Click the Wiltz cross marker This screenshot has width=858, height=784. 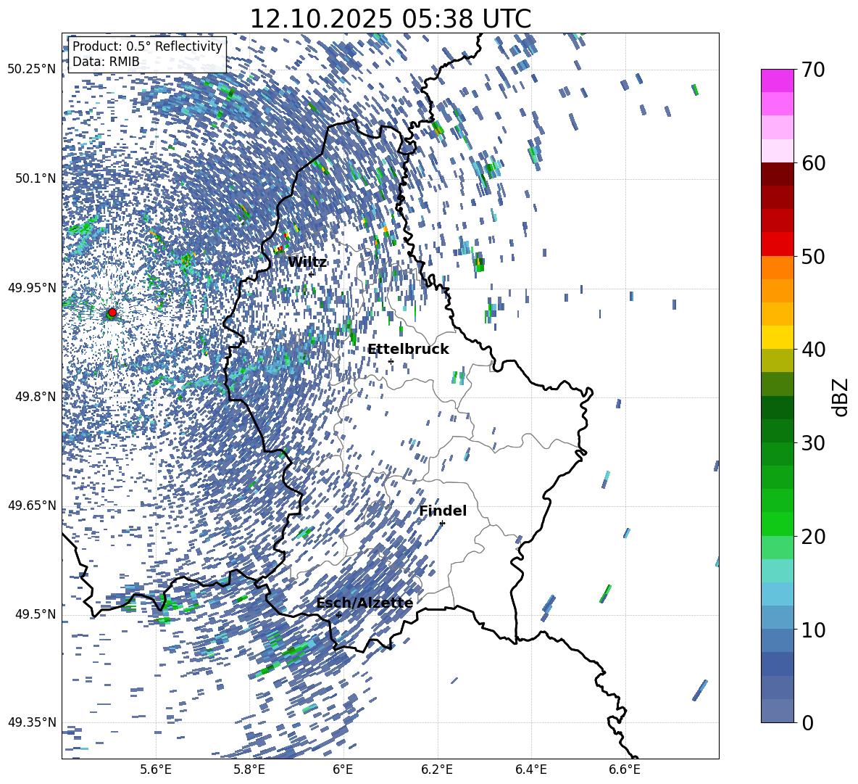click(x=311, y=274)
